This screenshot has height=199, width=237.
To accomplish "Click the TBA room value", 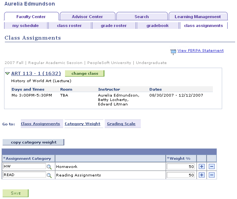I will [64, 95].
